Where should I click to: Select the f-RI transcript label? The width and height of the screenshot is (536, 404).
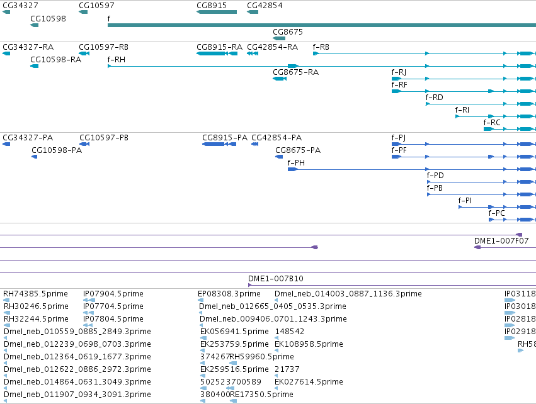click(x=462, y=110)
